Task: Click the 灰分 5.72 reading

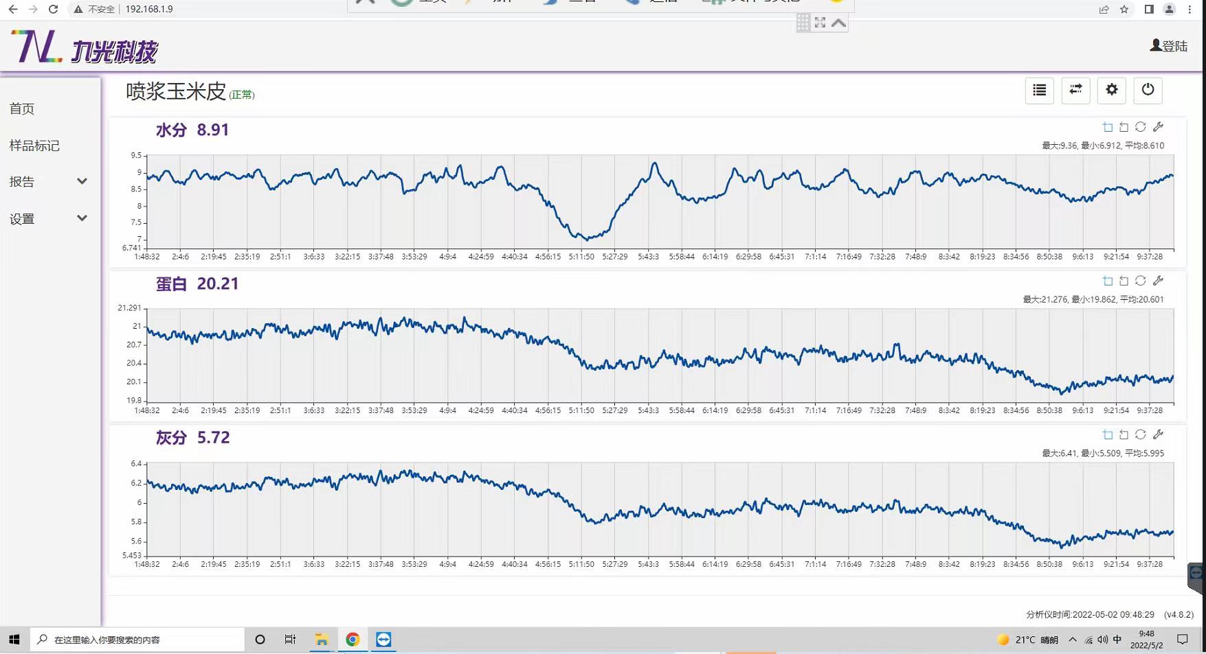Action: (193, 437)
